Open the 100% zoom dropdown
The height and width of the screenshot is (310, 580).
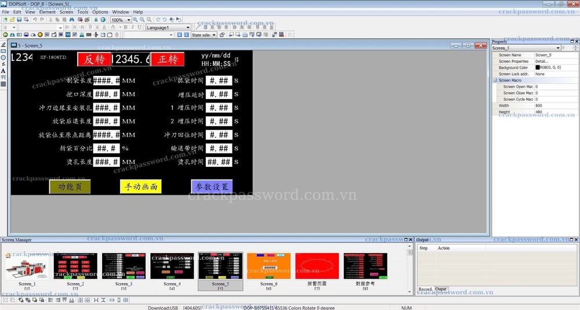pos(128,20)
